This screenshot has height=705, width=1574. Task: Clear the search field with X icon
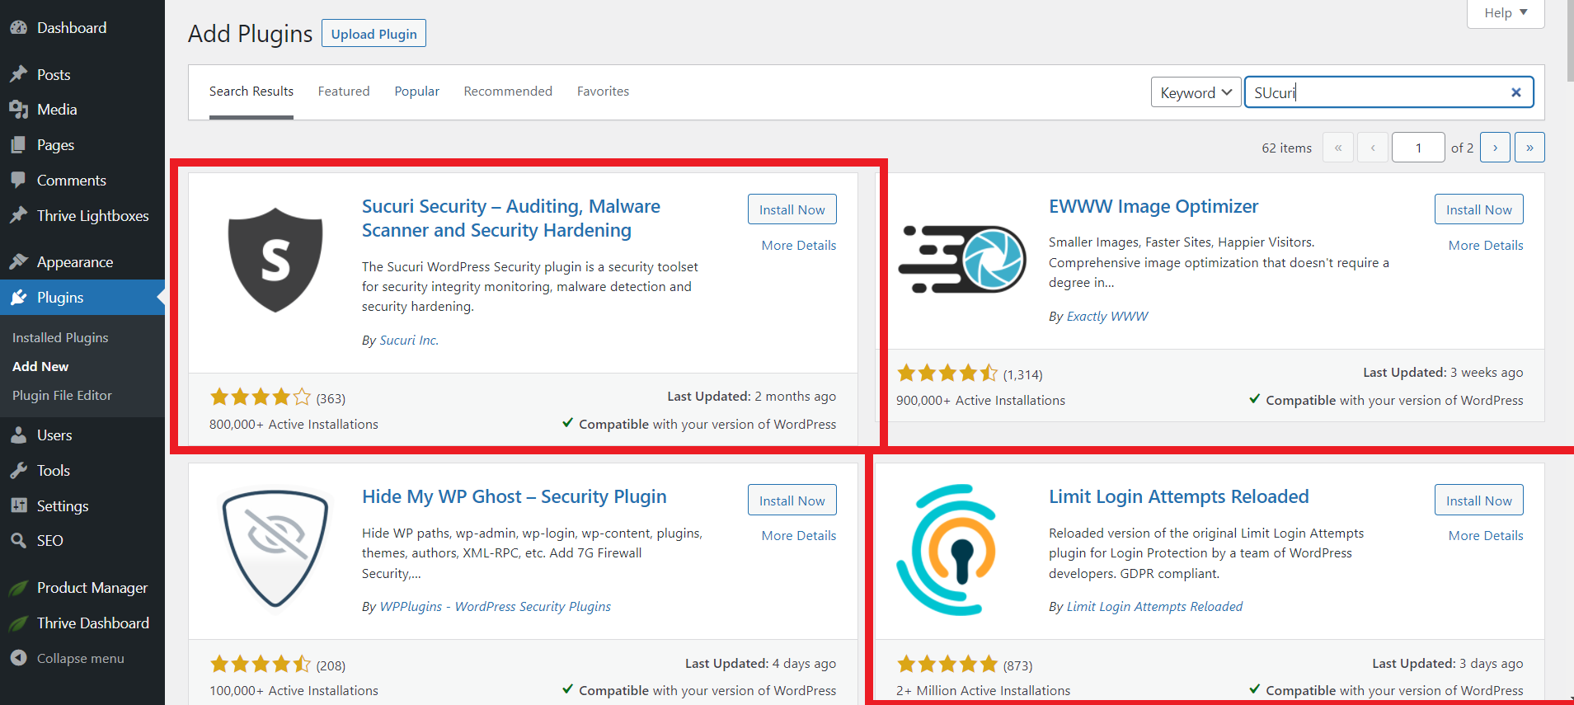[1515, 92]
